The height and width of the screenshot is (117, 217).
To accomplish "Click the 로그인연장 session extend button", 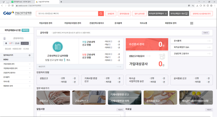I will click(x=25, y=43).
